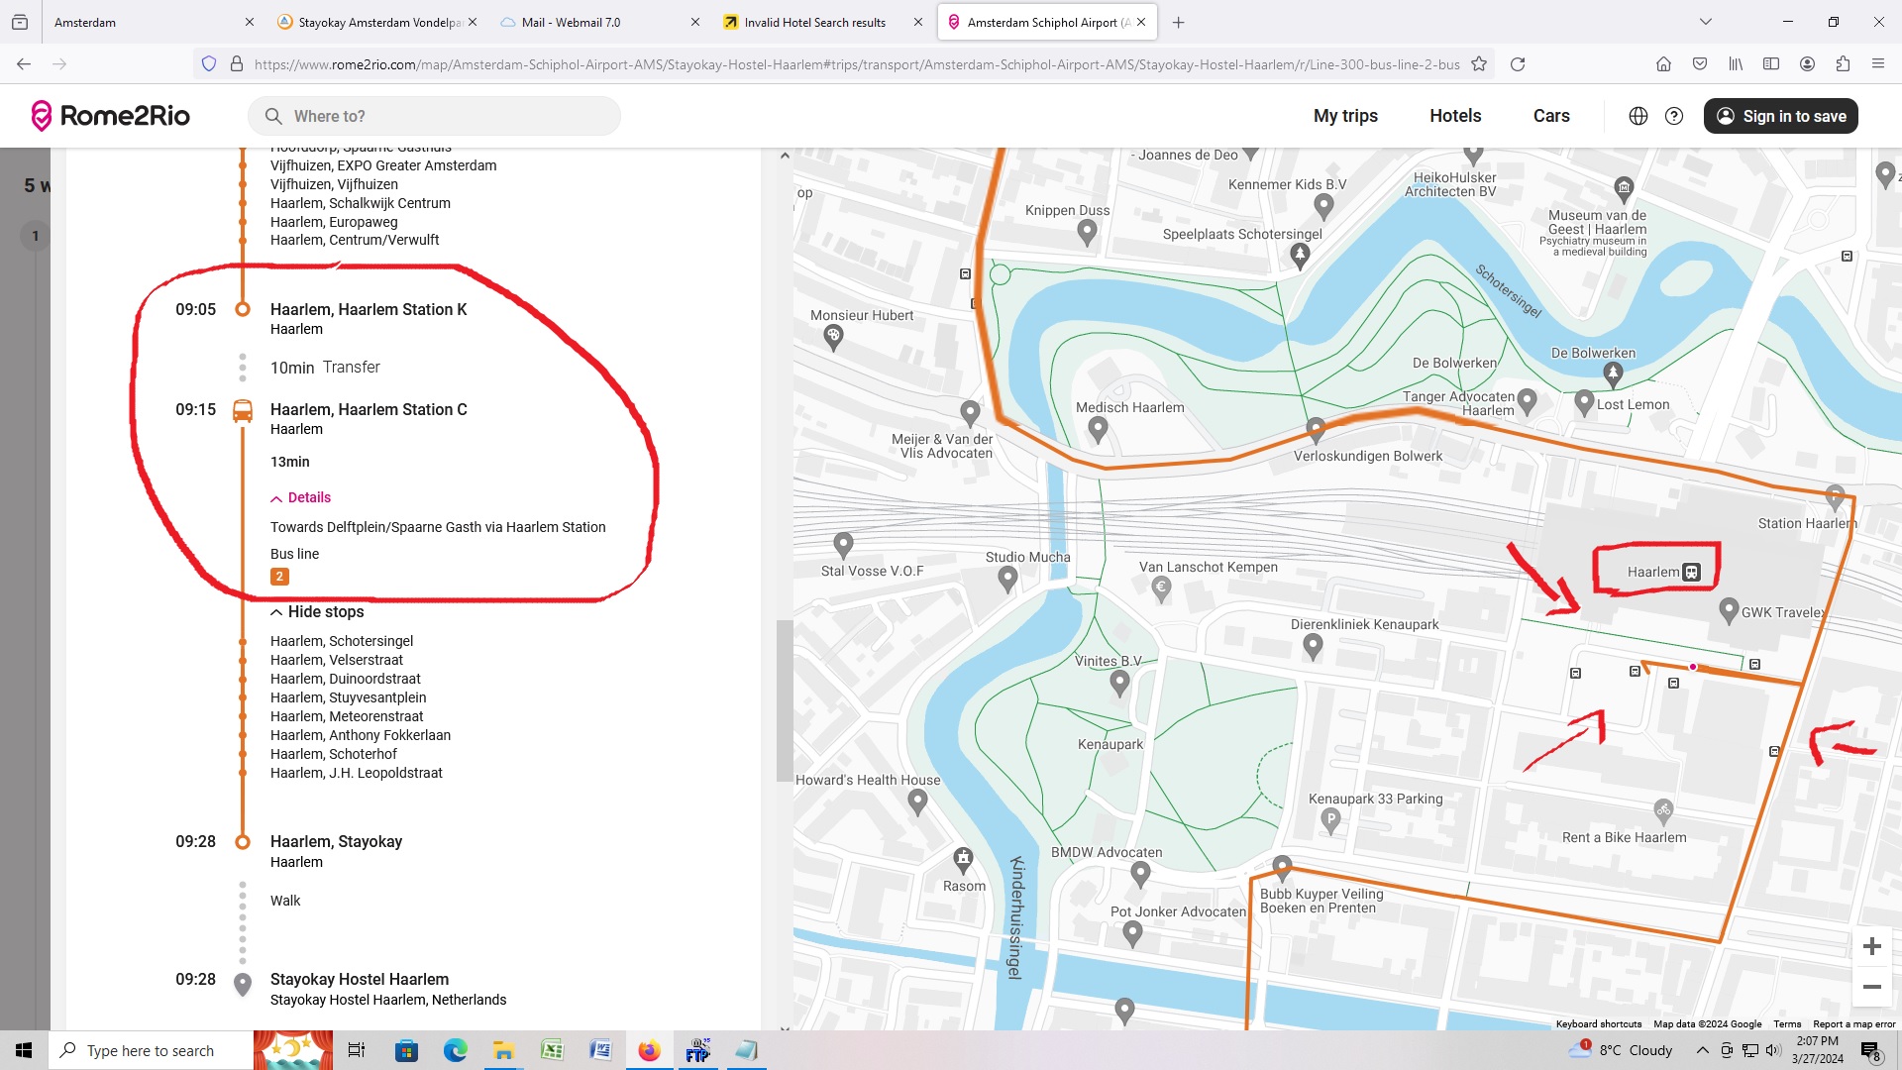Image resolution: width=1902 pixels, height=1070 pixels.
Task: Open Excel from the taskbar
Action: pyautogui.click(x=552, y=1050)
